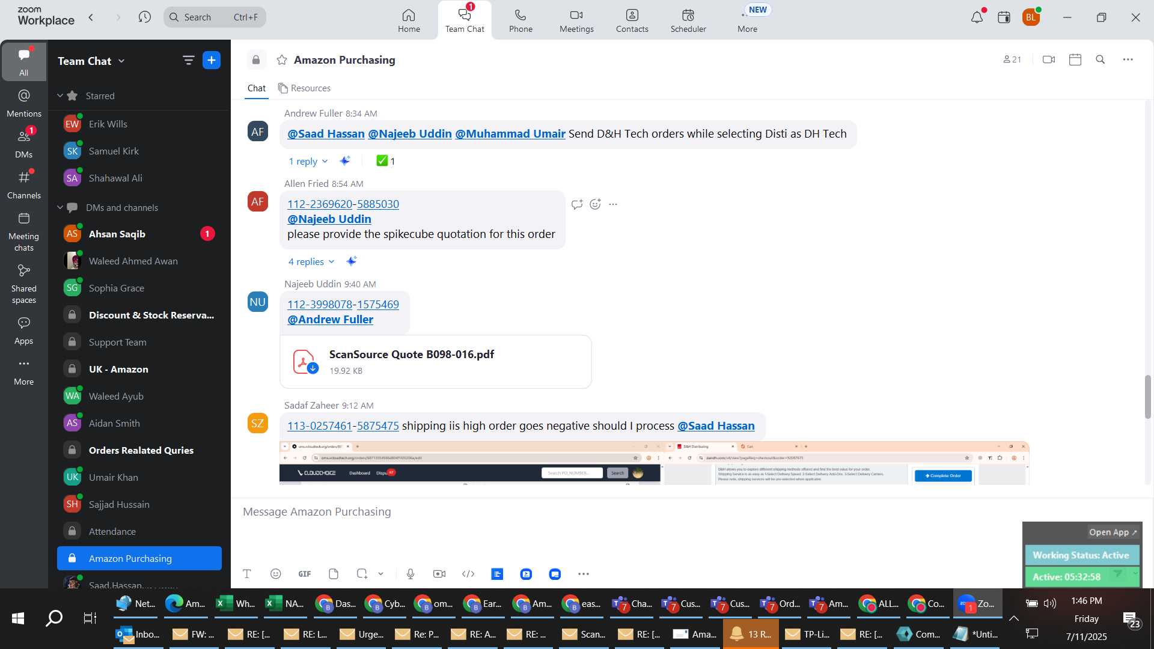The width and height of the screenshot is (1154, 649).
Task: Open the BL profile avatar menu
Action: pos(1031,17)
